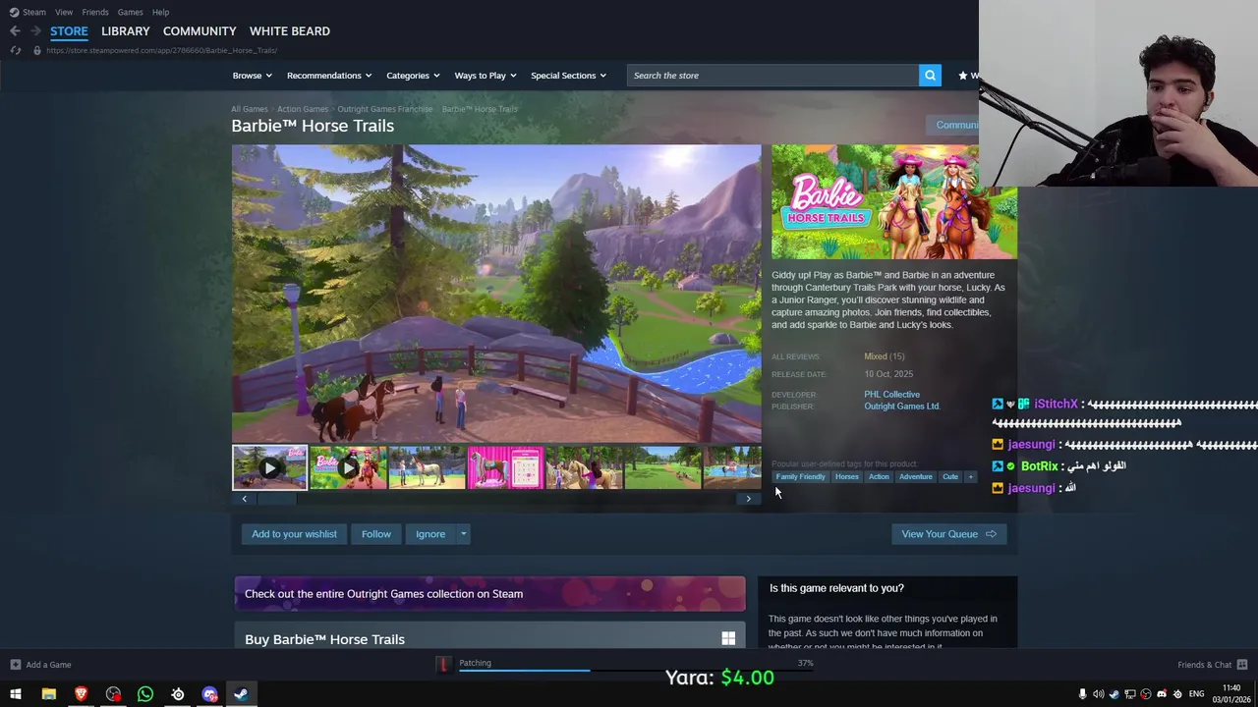Click the Windows platform icon in buy box
This screenshot has height=707, width=1258.
pos(728,639)
